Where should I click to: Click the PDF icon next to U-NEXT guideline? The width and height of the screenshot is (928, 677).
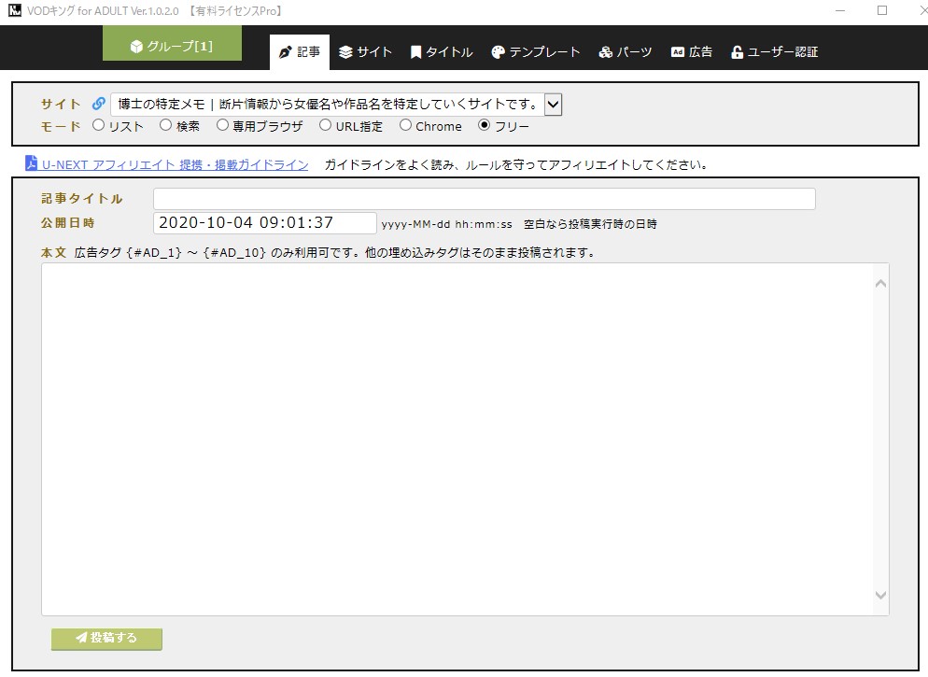pos(31,164)
